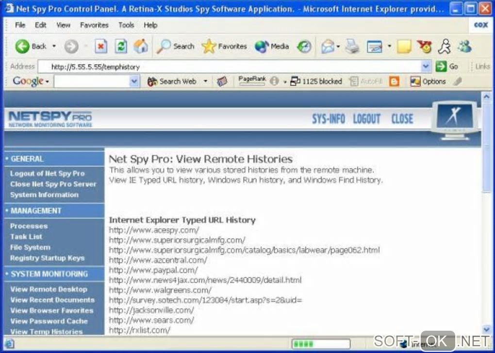Open the Edit button dropdown arrow
Viewport: 495px width, 353px height.
point(389,47)
